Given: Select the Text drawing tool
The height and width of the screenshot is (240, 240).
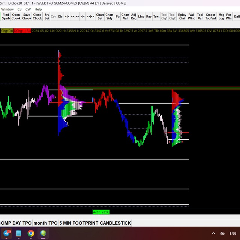Looking at the screenshot, I should pos(156,16).
